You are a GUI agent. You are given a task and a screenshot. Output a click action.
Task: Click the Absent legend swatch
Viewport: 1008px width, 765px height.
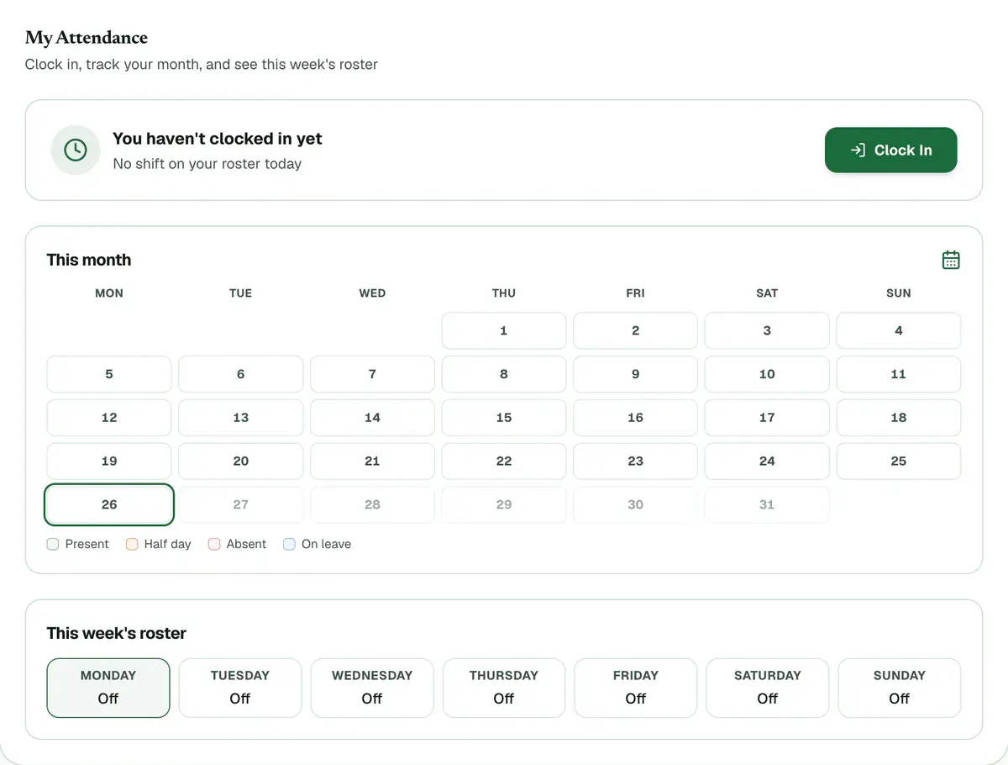(x=214, y=544)
